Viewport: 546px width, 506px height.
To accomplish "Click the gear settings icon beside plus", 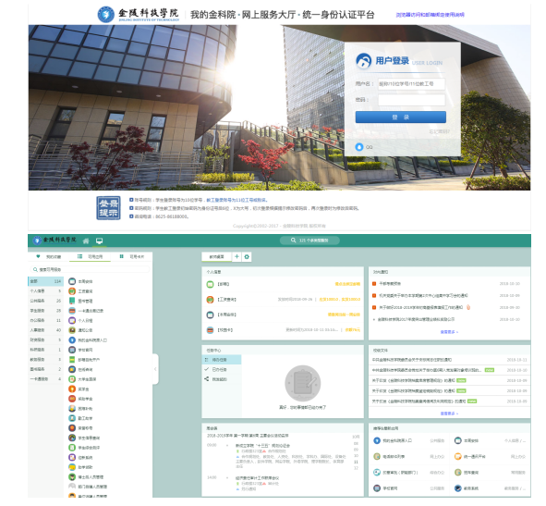I will (247, 256).
